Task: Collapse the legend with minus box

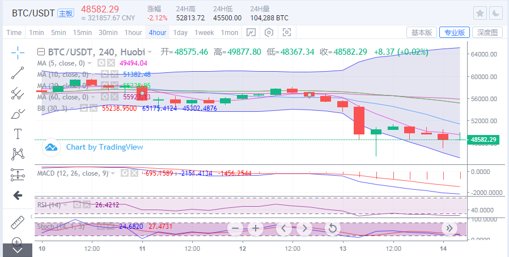Action: click(x=41, y=52)
